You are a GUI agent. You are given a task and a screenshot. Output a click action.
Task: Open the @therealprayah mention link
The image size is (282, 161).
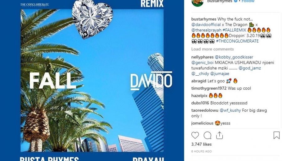(x=206, y=30)
